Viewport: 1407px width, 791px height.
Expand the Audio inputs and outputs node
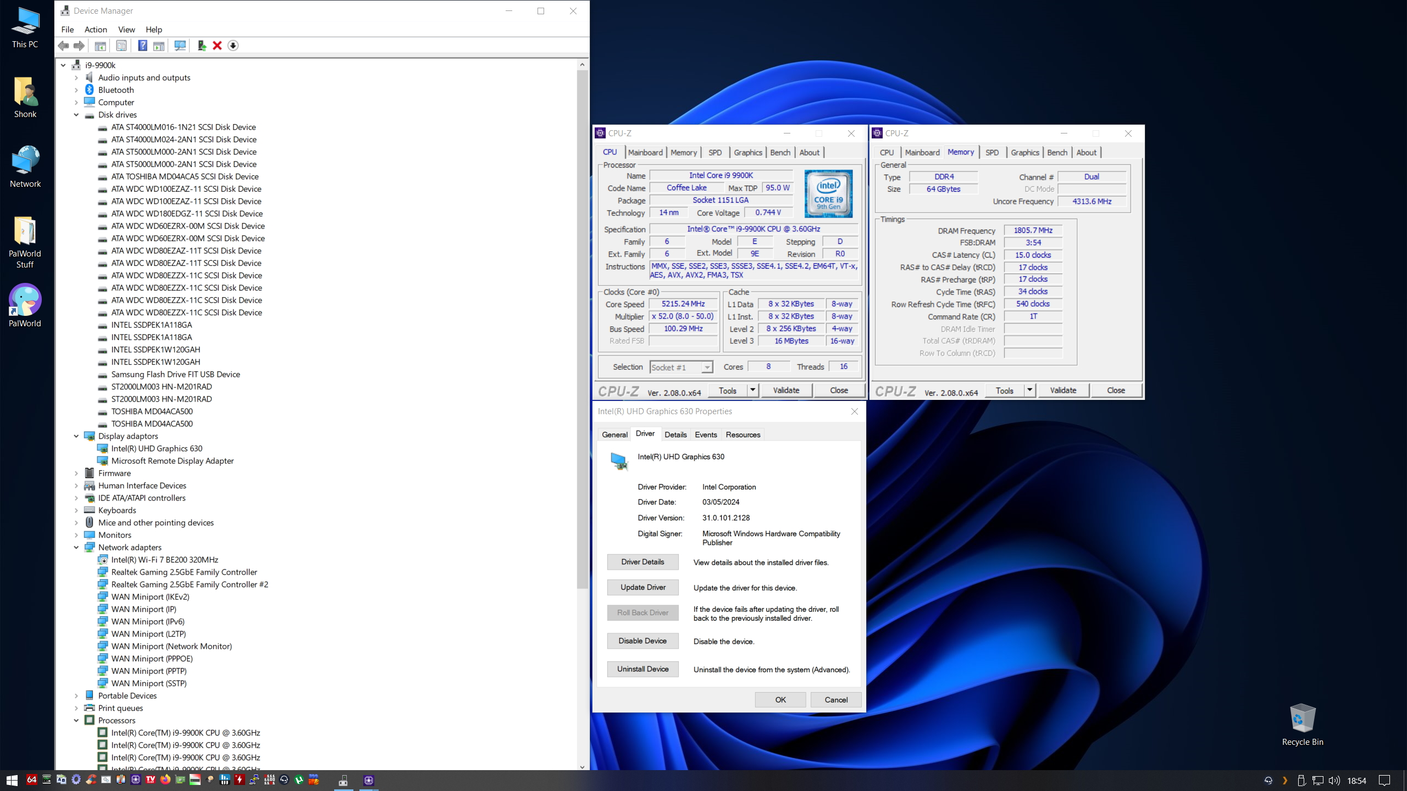76,78
